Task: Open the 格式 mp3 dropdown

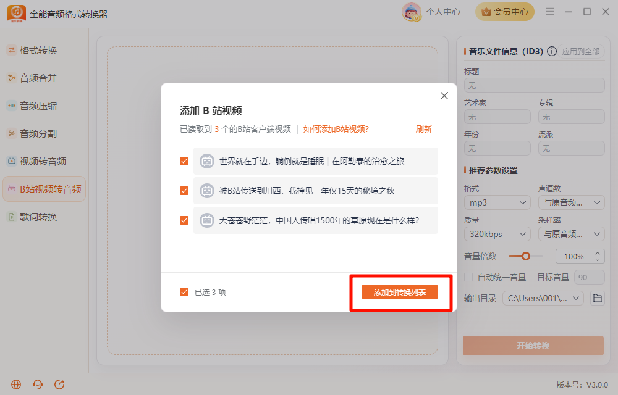Action: 497,202
